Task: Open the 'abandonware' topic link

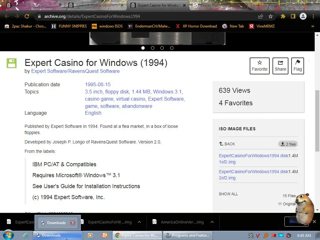Action: click(137, 106)
